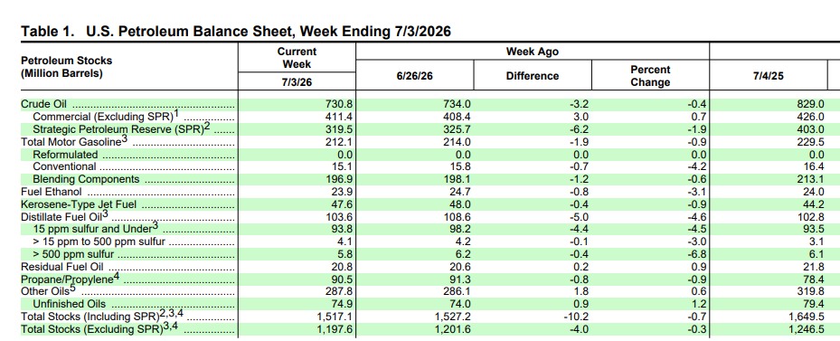Click Kerosene-Type Jet Fuel row label
Screen dimensions: 840x341
[x=79, y=204]
